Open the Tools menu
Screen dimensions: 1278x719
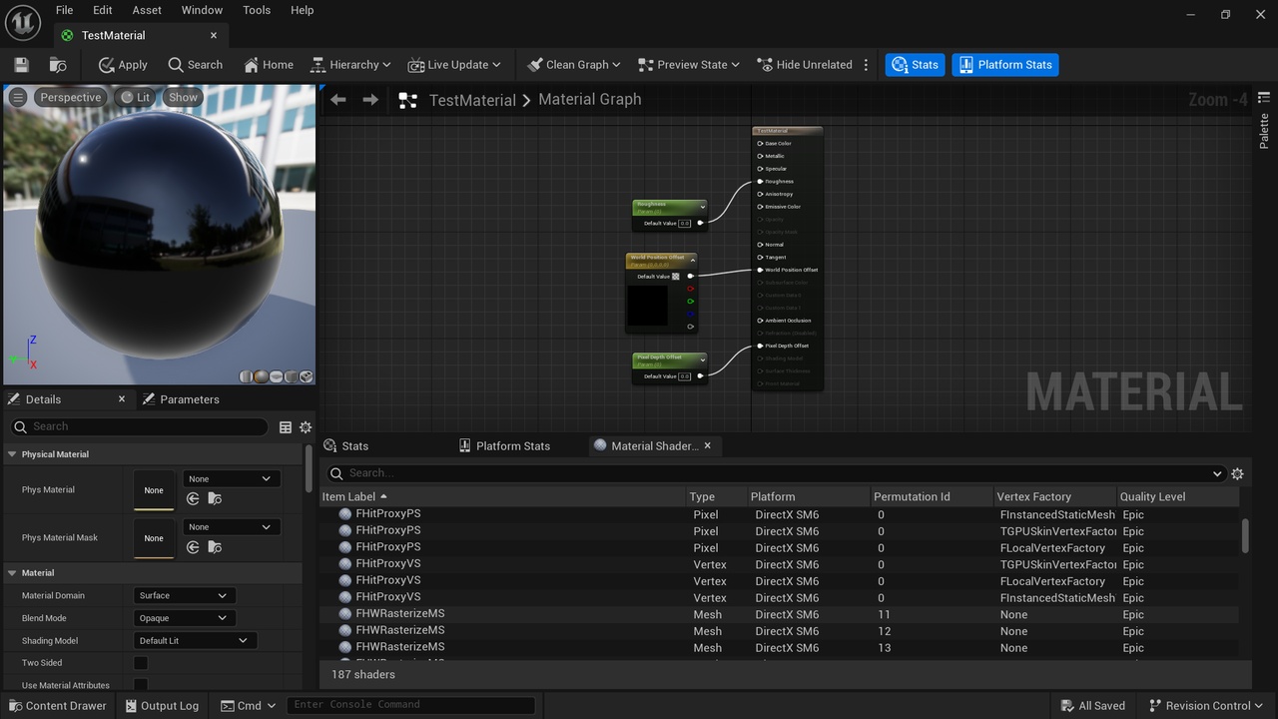tap(257, 10)
